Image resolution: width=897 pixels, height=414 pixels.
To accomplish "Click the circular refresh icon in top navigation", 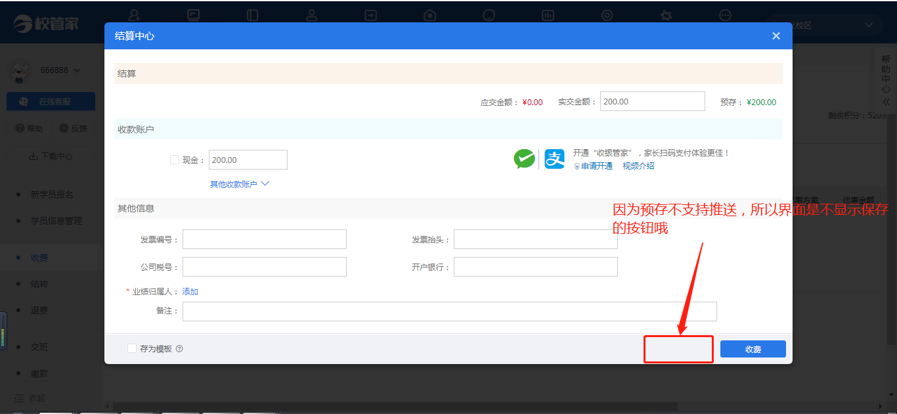I will click(489, 14).
